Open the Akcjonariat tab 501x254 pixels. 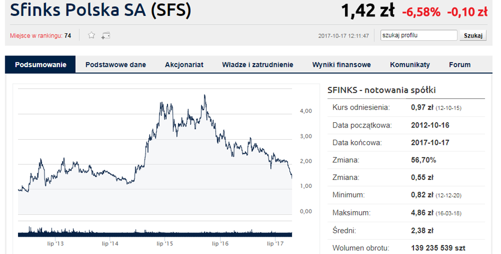pos(184,65)
